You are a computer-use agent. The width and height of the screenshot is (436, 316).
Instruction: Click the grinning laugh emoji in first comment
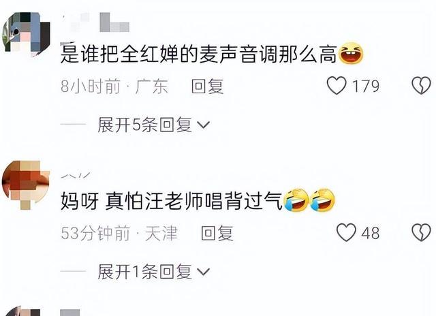tap(351, 53)
